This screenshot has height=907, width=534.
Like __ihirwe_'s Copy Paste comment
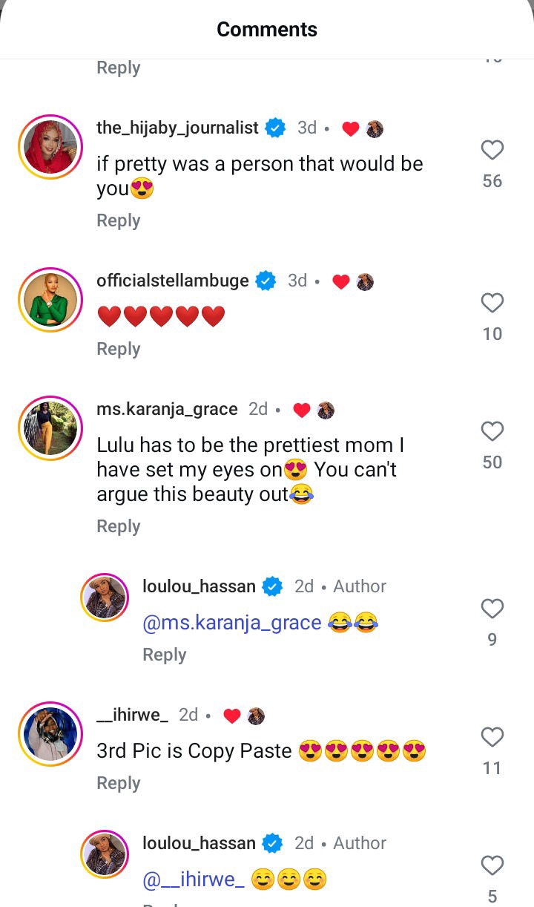[492, 738]
